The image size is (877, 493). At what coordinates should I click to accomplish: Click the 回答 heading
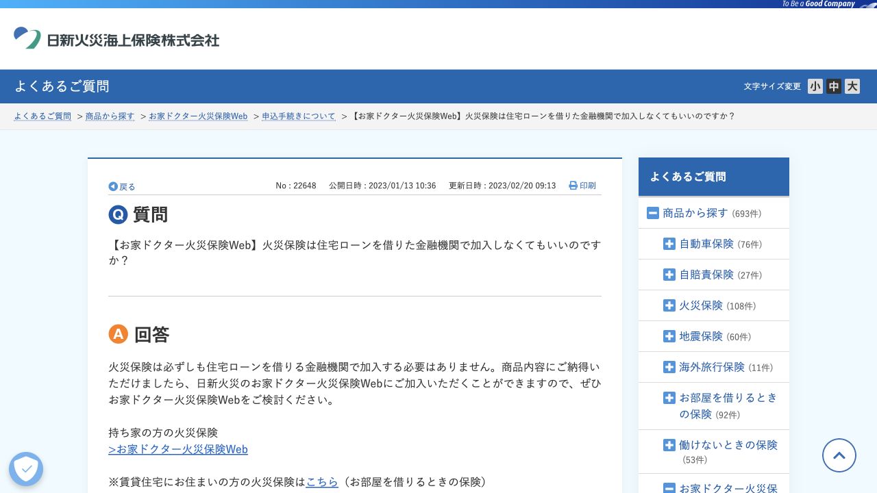151,334
